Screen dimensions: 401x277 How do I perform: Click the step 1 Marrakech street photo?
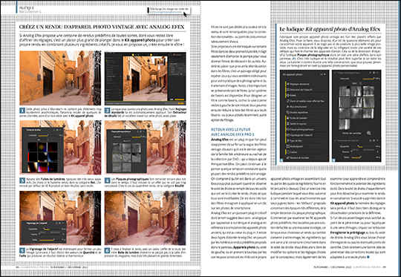pyautogui.click(x=60, y=78)
